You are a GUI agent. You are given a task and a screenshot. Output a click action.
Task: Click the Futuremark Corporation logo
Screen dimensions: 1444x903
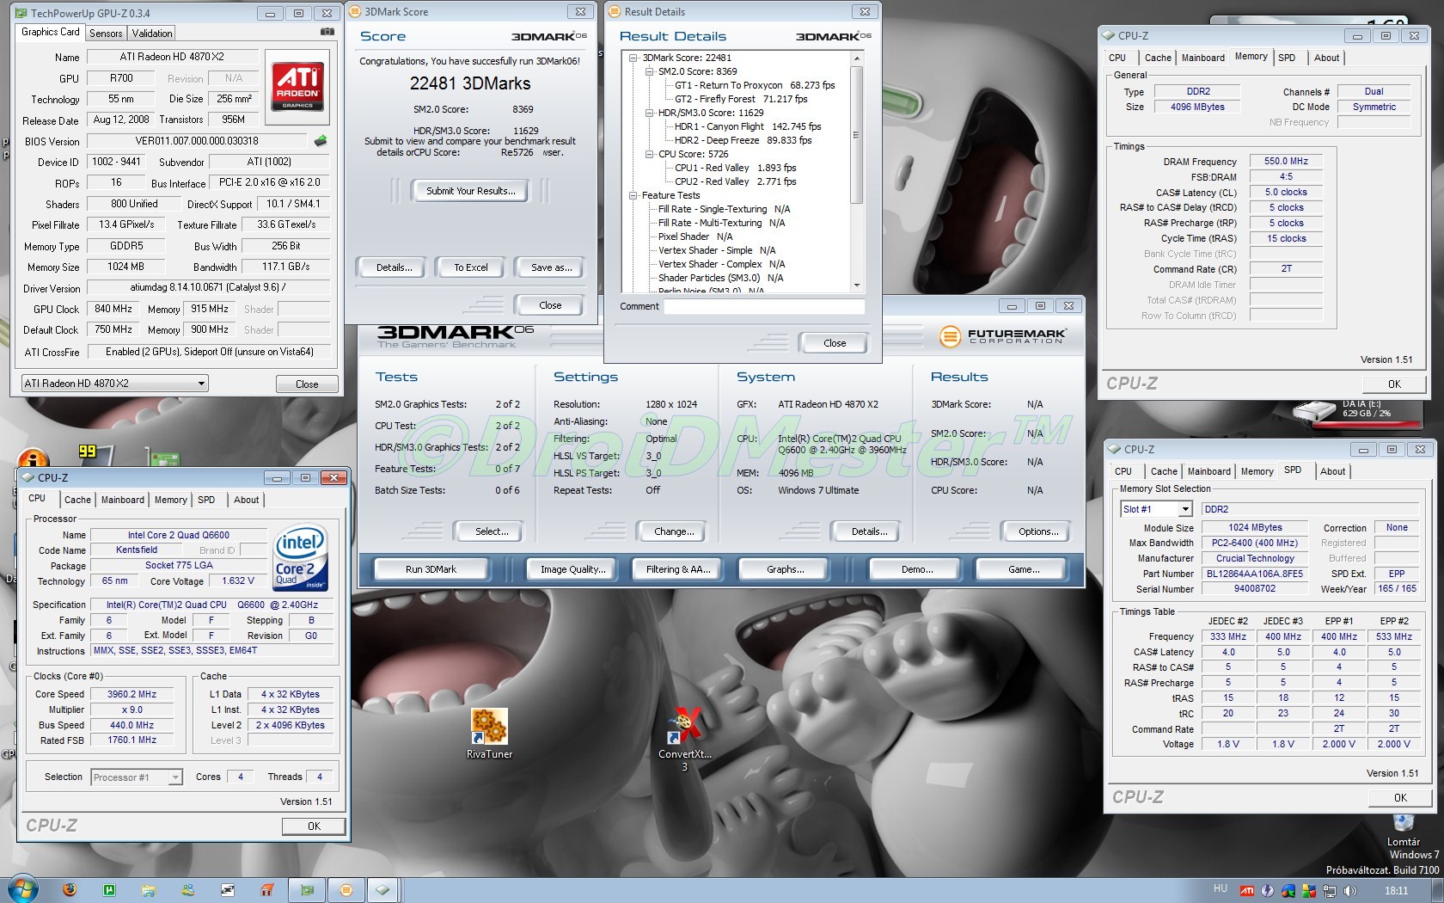tap(1002, 336)
